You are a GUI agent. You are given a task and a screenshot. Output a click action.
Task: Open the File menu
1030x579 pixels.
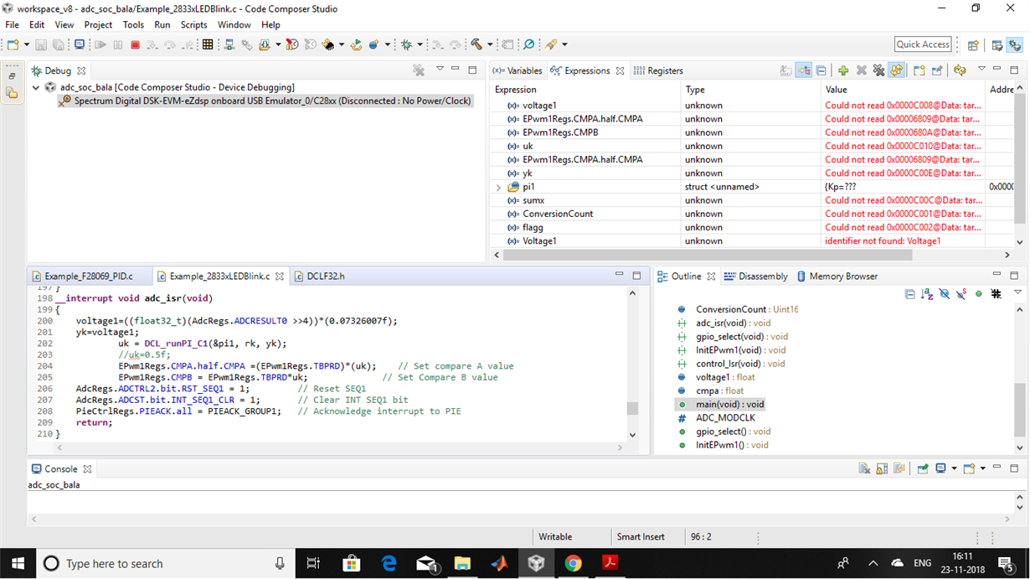pyautogui.click(x=12, y=25)
